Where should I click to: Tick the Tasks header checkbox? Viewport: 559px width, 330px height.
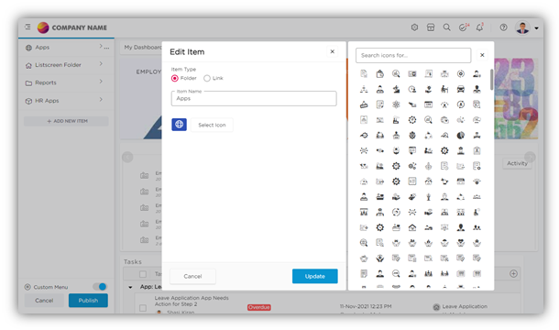(x=143, y=274)
